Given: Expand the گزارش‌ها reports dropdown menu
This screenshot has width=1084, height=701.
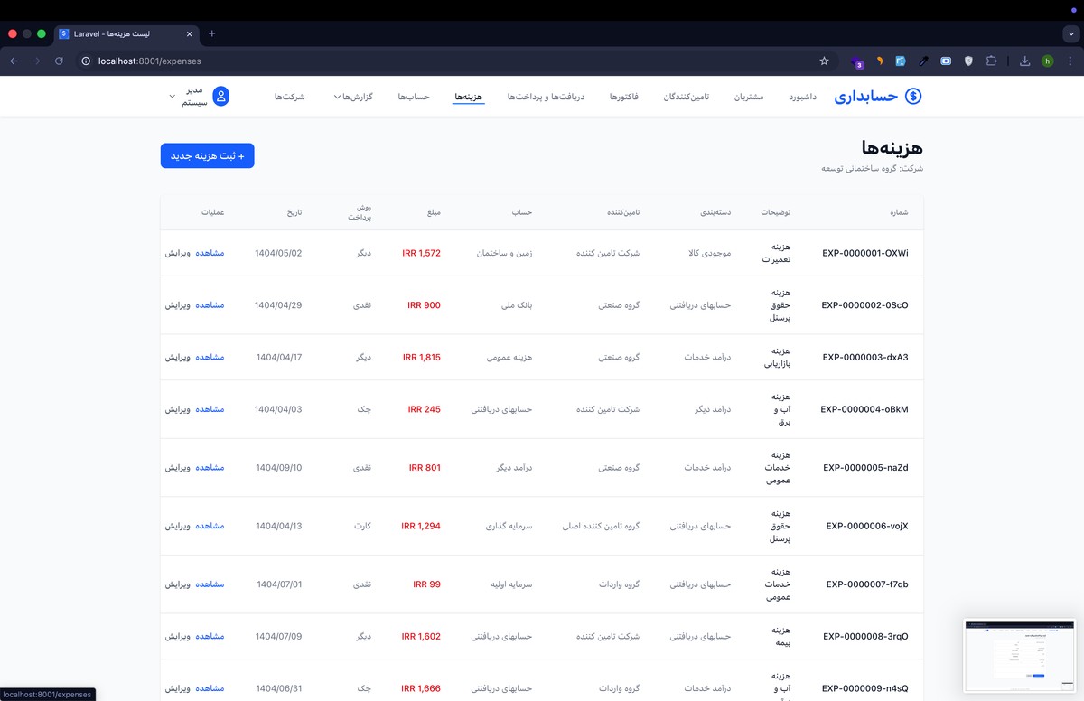Looking at the screenshot, I should pyautogui.click(x=353, y=97).
